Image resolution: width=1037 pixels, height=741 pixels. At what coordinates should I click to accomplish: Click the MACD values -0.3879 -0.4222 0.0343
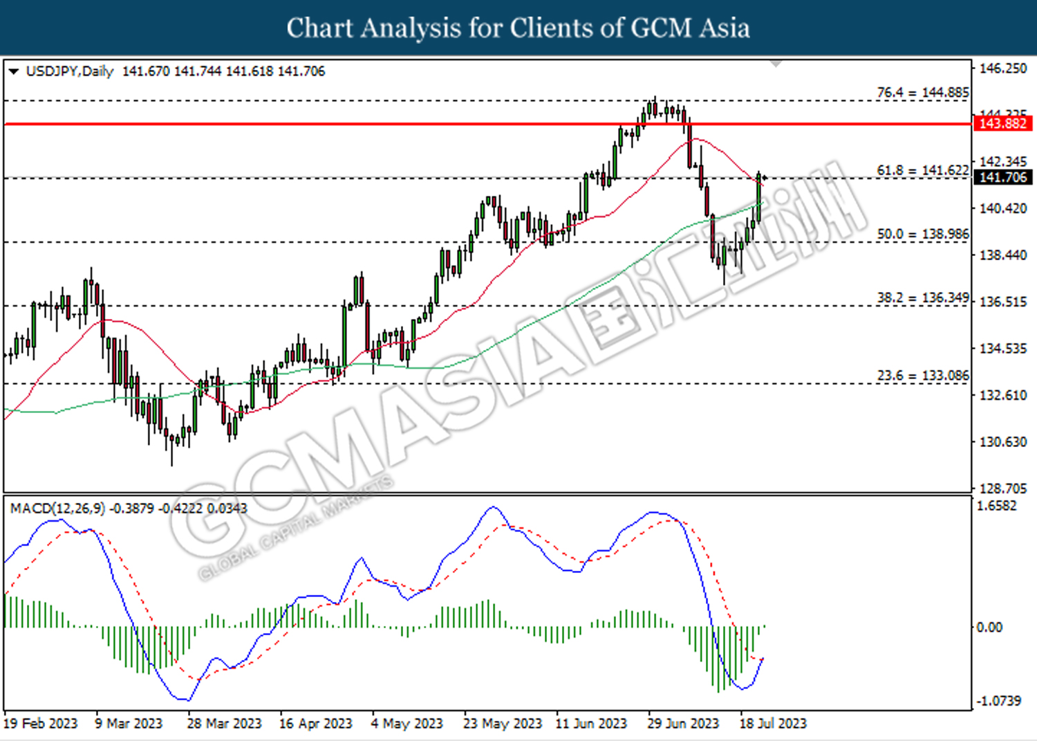179,508
